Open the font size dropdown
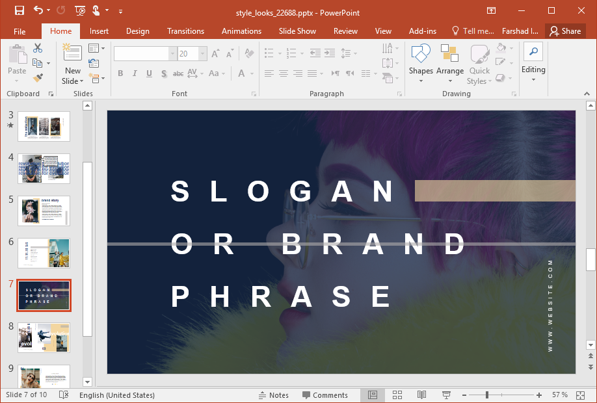Screen dimensions: 597x403 tap(201, 53)
